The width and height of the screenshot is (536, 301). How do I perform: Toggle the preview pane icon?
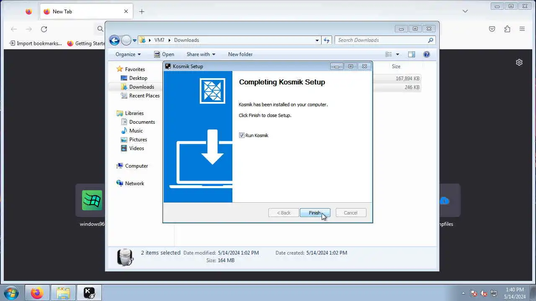point(412,54)
